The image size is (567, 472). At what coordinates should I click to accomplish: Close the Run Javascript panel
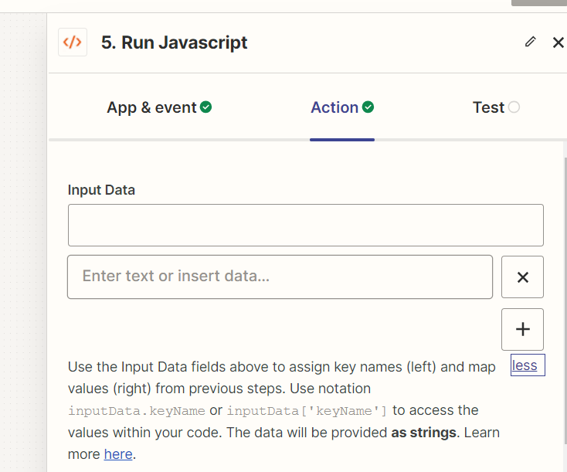pos(558,42)
